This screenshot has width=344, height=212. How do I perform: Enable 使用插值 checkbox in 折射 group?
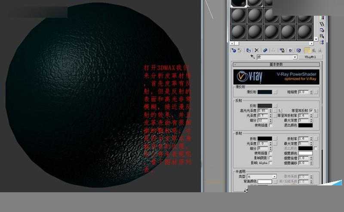click(x=271, y=153)
